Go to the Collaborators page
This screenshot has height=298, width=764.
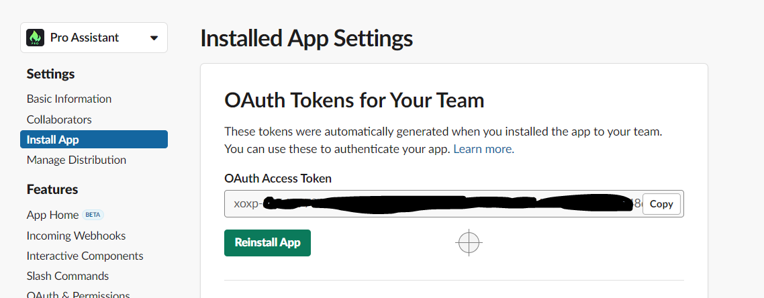coord(59,119)
